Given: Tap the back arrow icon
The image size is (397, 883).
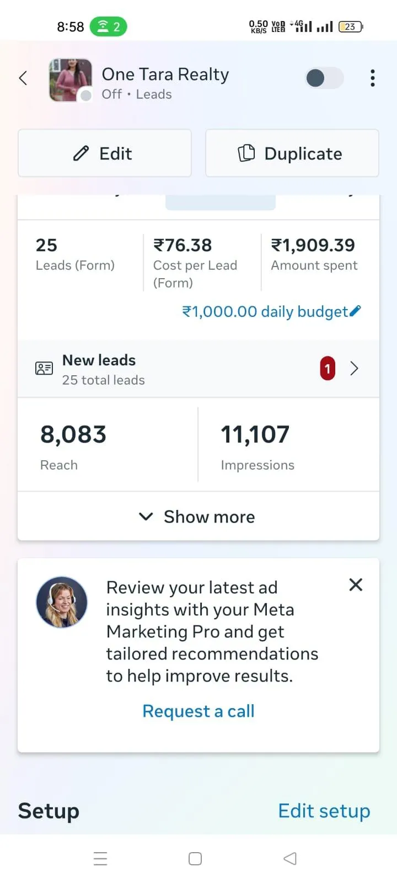Looking at the screenshot, I should (23, 78).
